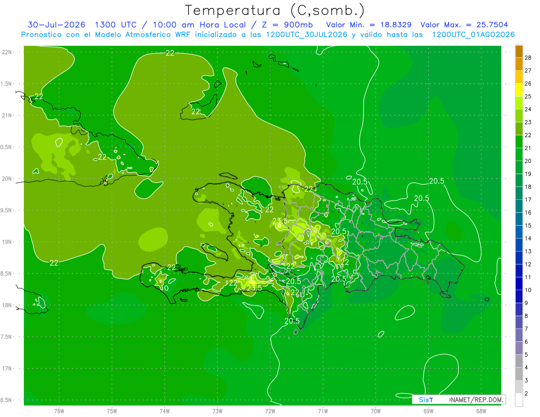Screen dimensions: 540x417
Task: Click the color scale value 28
Action: [x=528, y=58]
